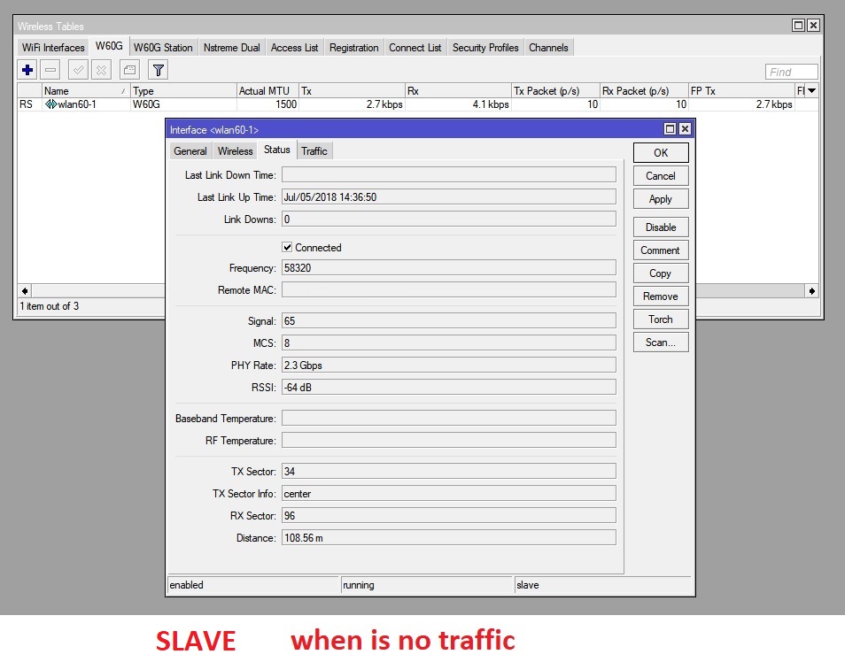The height and width of the screenshot is (662, 845).
Task: Click the Torch button in interface dialog
Action: click(660, 319)
